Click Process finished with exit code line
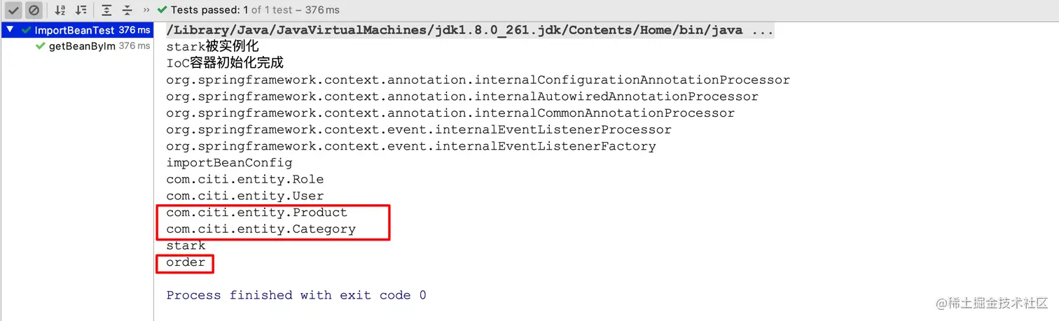The width and height of the screenshot is (1059, 321). [296, 295]
